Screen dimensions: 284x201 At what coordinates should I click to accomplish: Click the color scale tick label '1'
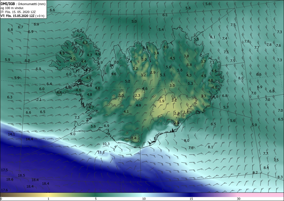tap(48, 199)
